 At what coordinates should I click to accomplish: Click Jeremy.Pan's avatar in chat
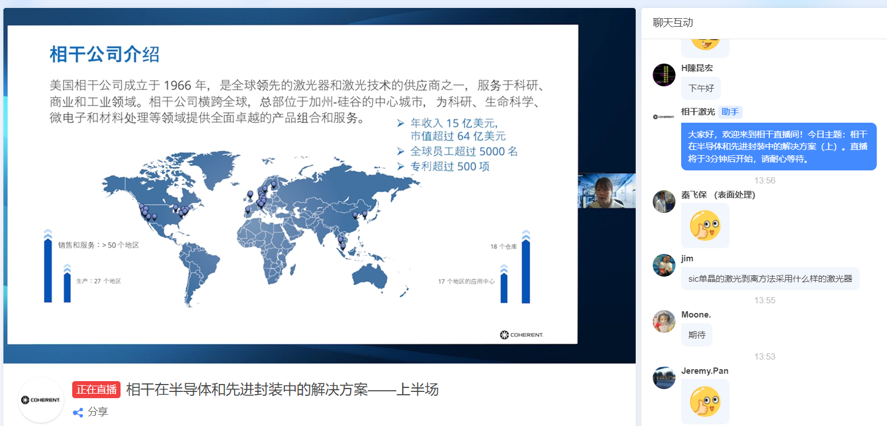coord(664,378)
